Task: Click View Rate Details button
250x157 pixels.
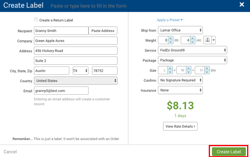Action: (x=180, y=126)
